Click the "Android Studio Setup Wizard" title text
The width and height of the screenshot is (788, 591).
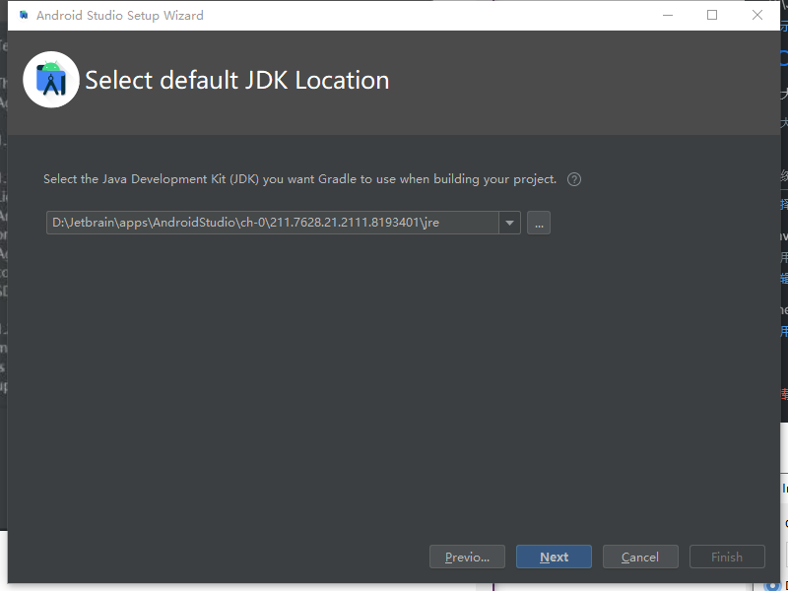(119, 16)
